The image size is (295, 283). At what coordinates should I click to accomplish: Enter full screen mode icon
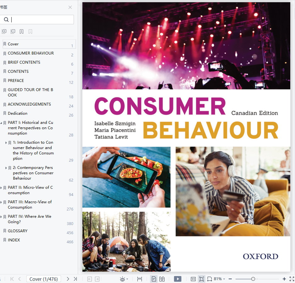[292, 279]
